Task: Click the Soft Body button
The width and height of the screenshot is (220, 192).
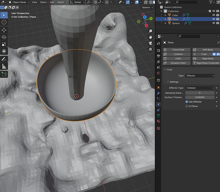Action: click(206, 50)
